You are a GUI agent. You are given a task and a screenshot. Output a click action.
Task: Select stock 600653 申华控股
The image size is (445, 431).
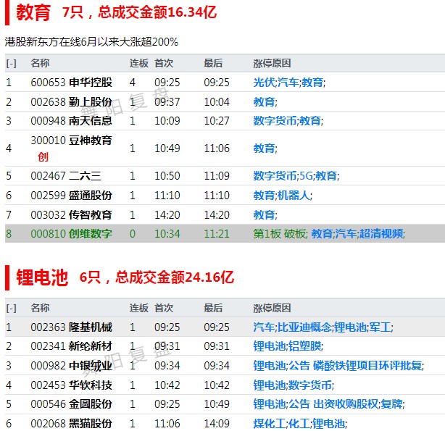pos(72,83)
